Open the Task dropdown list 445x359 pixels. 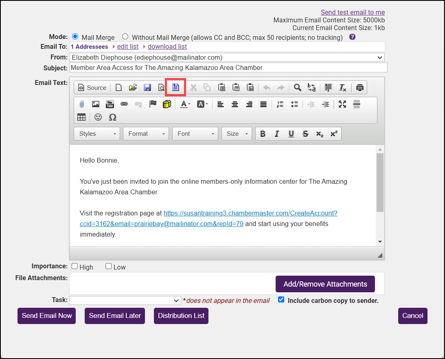(125, 300)
